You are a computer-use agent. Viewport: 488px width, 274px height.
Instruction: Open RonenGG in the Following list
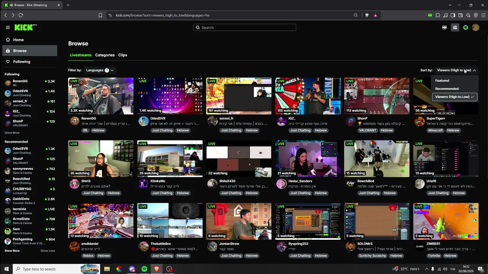pyautogui.click(x=30, y=83)
